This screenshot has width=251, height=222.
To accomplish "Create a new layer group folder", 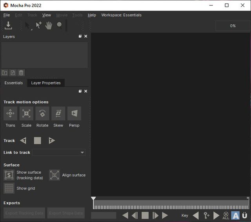I will pos(5,73).
